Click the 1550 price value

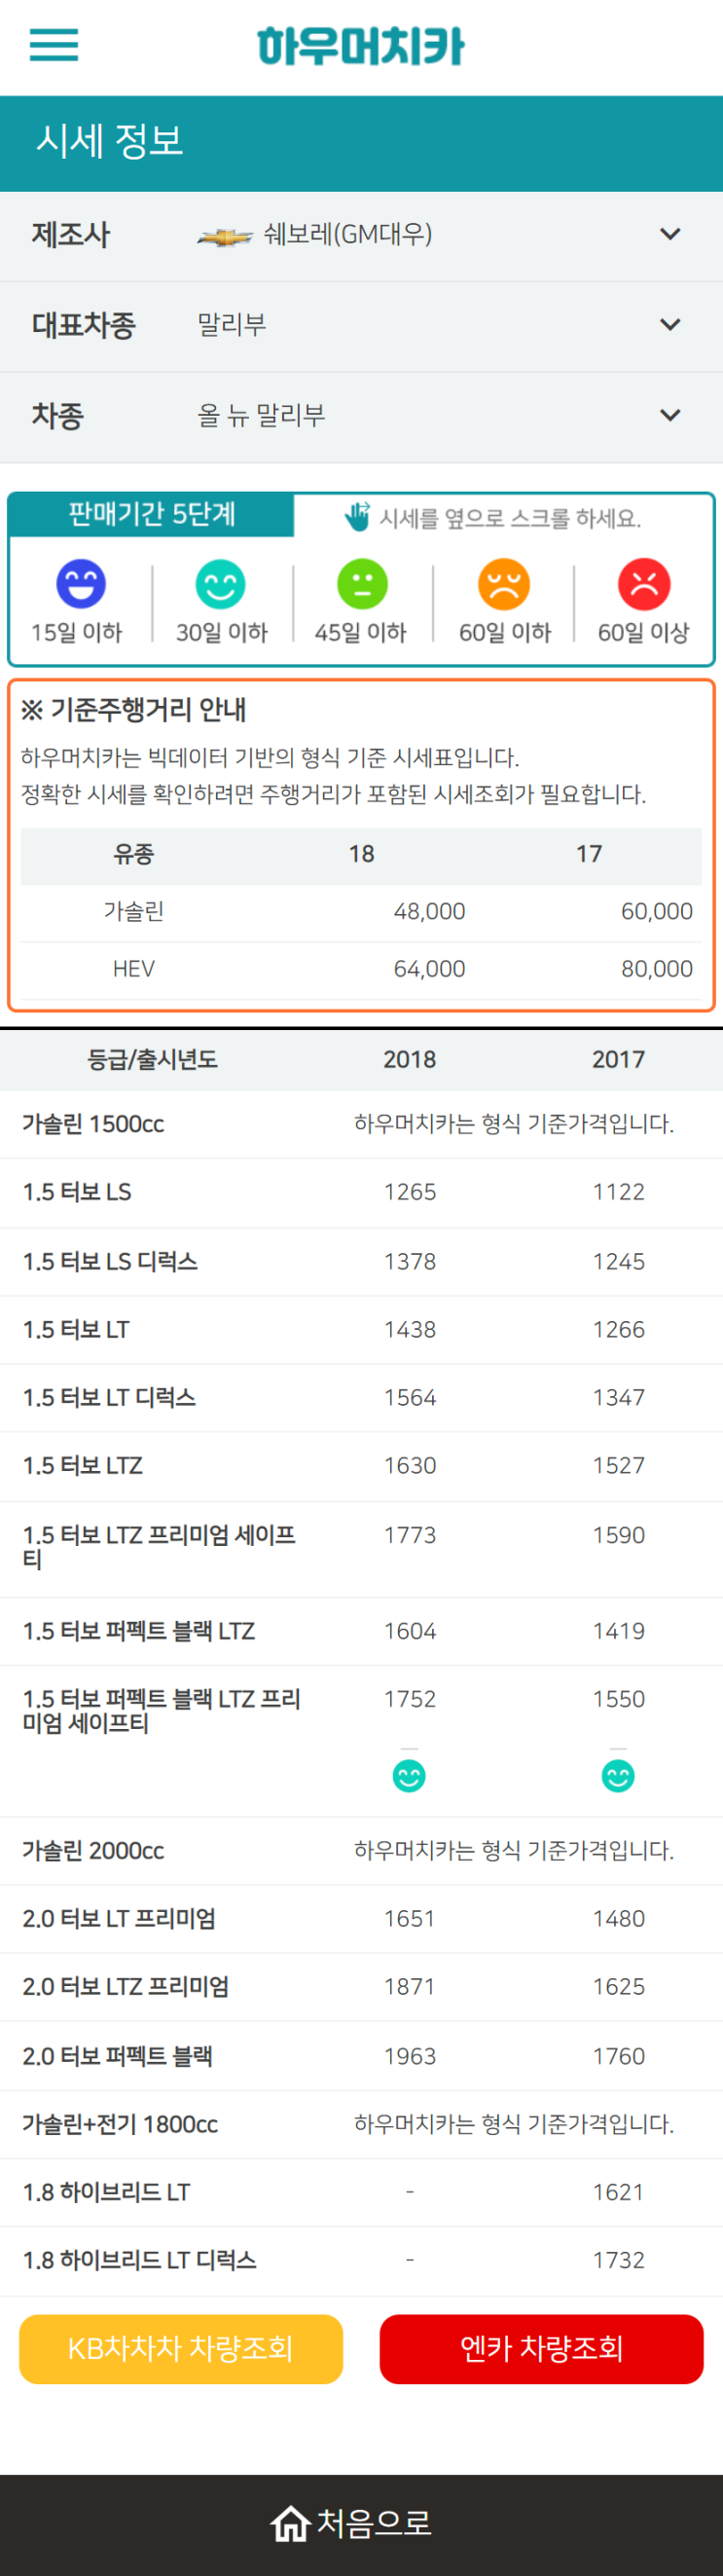click(x=618, y=1698)
